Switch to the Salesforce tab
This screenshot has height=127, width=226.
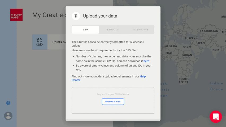point(140,30)
